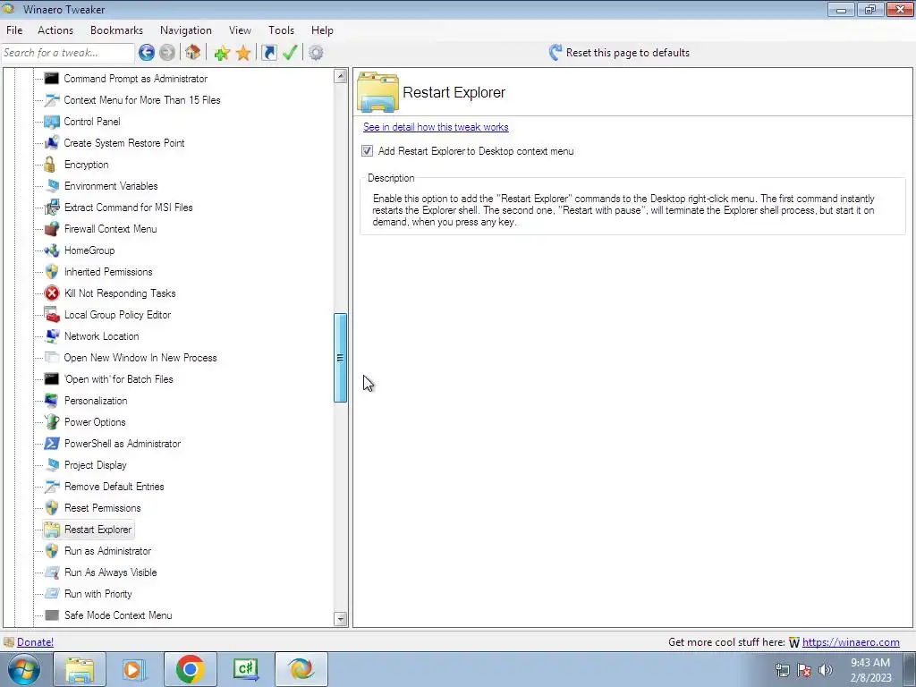The width and height of the screenshot is (916, 687).
Task: Click the shortcut arrow toolbar icon
Action: click(x=268, y=53)
